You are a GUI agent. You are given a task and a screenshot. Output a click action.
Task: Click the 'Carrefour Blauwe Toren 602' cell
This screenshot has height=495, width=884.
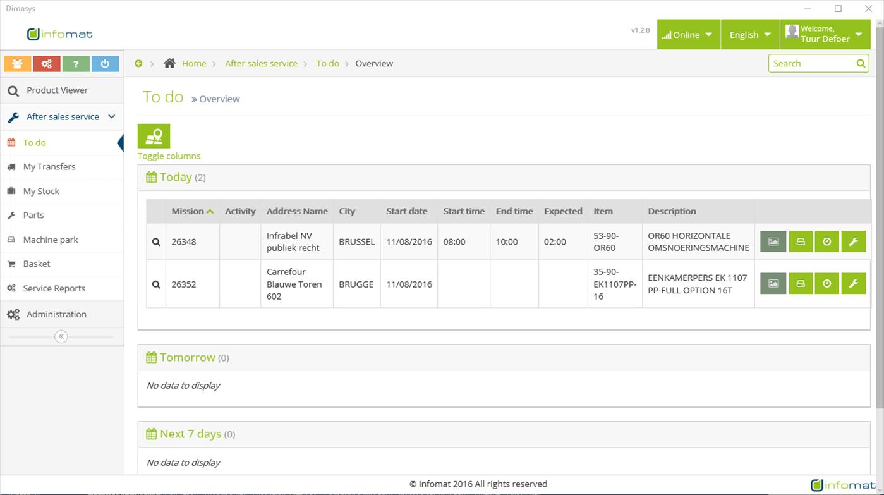click(x=297, y=284)
